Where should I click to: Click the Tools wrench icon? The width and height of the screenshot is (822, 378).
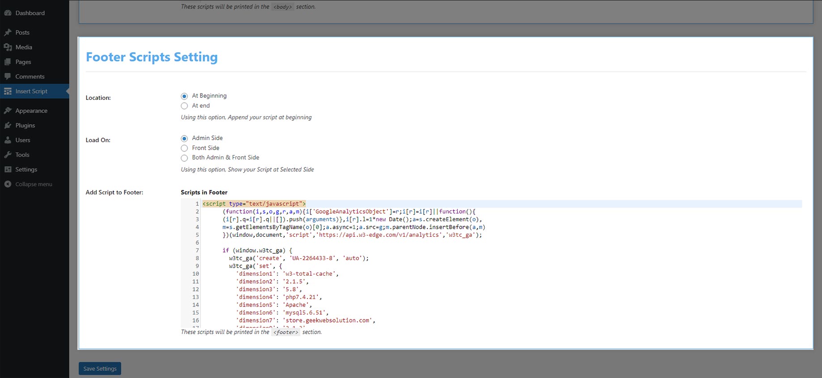tap(8, 155)
